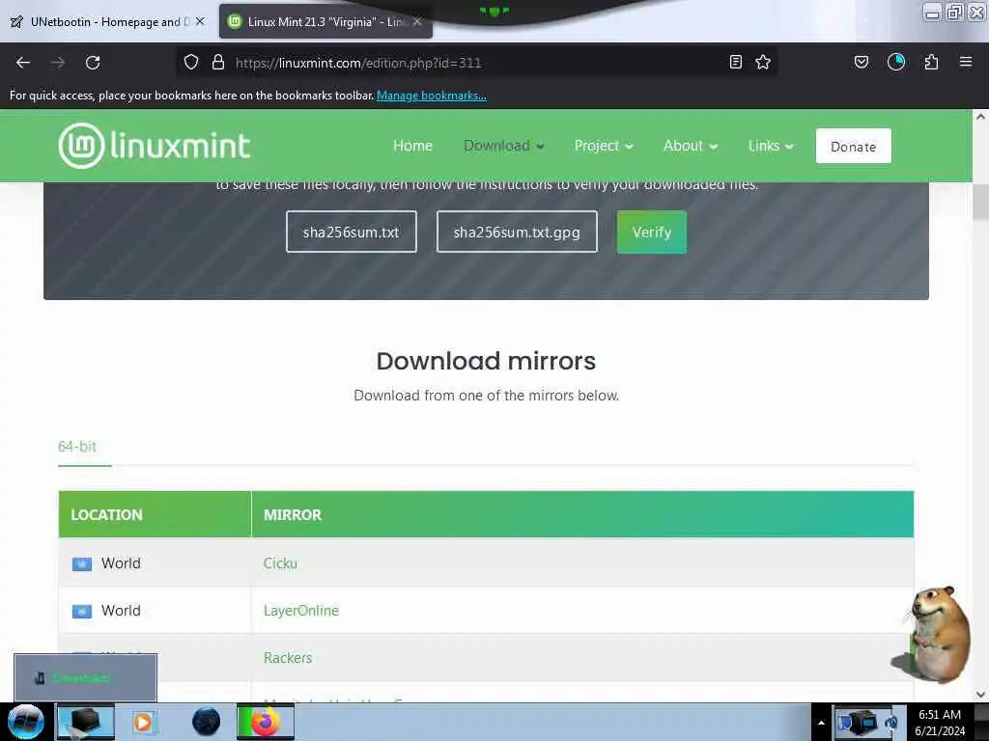Open the Rackers mirror link

[288, 658]
